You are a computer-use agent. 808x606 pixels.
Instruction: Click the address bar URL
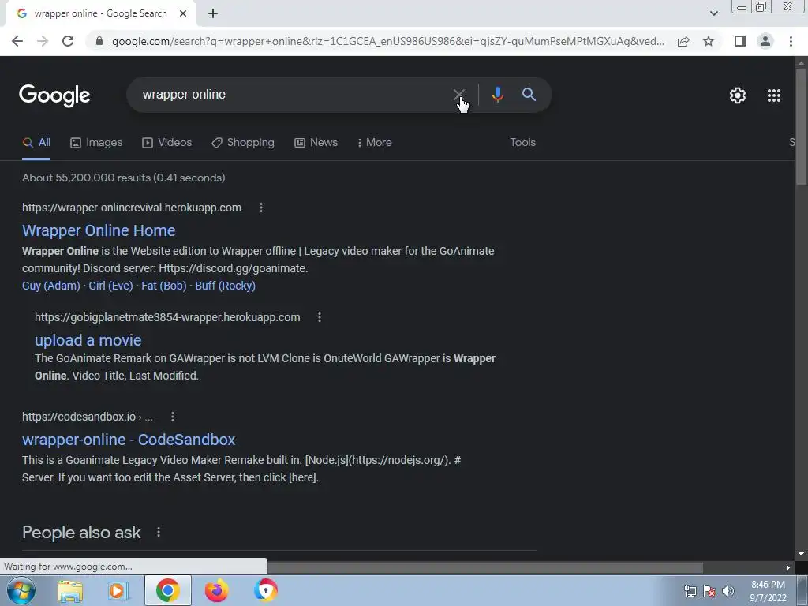[x=387, y=41]
